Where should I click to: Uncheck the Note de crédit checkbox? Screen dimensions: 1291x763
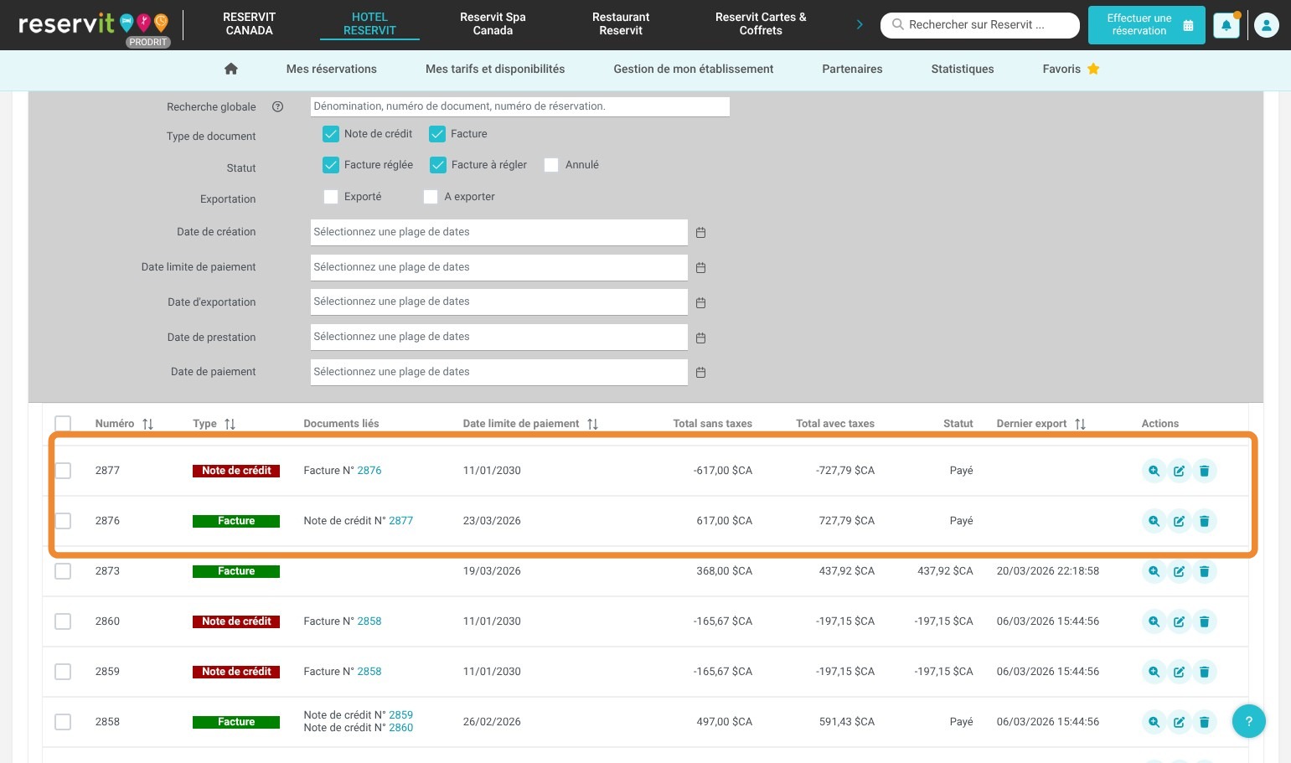tap(331, 134)
